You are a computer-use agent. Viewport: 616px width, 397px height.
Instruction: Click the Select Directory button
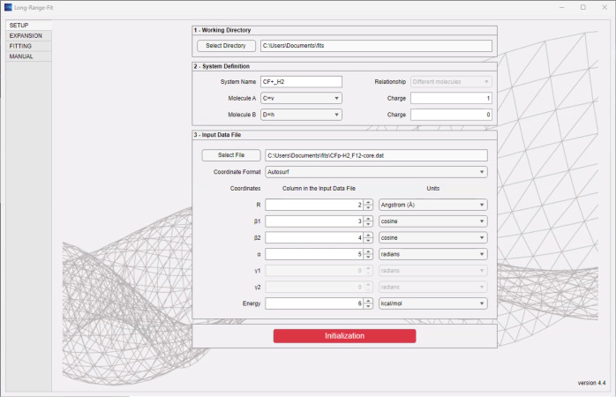226,46
